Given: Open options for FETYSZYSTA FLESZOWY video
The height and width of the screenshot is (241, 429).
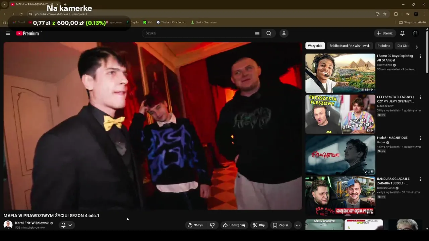Looking at the screenshot, I should click(420, 97).
